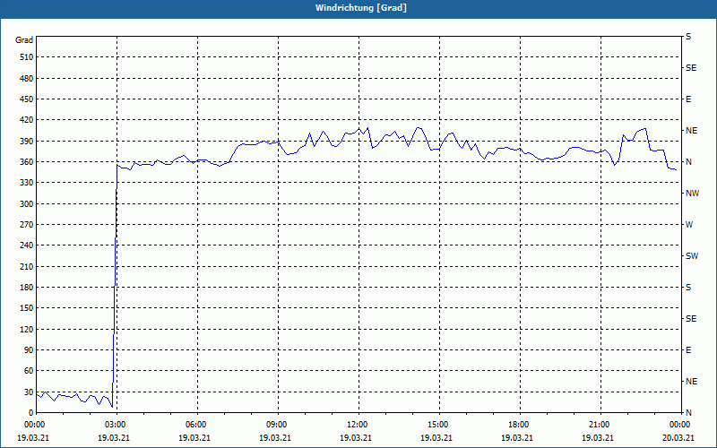Click the 270 y-axis value
Image resolution: width=717 pixels, height=448 pixels.
click(x=26, y=225)
